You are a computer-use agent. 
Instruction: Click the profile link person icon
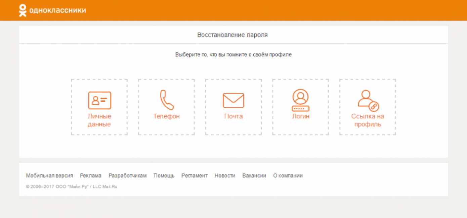(x=368, y=101)
